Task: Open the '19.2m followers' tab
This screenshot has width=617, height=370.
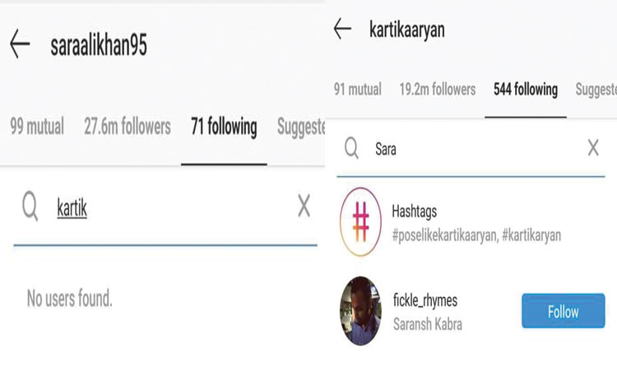Action: [438, 90]
